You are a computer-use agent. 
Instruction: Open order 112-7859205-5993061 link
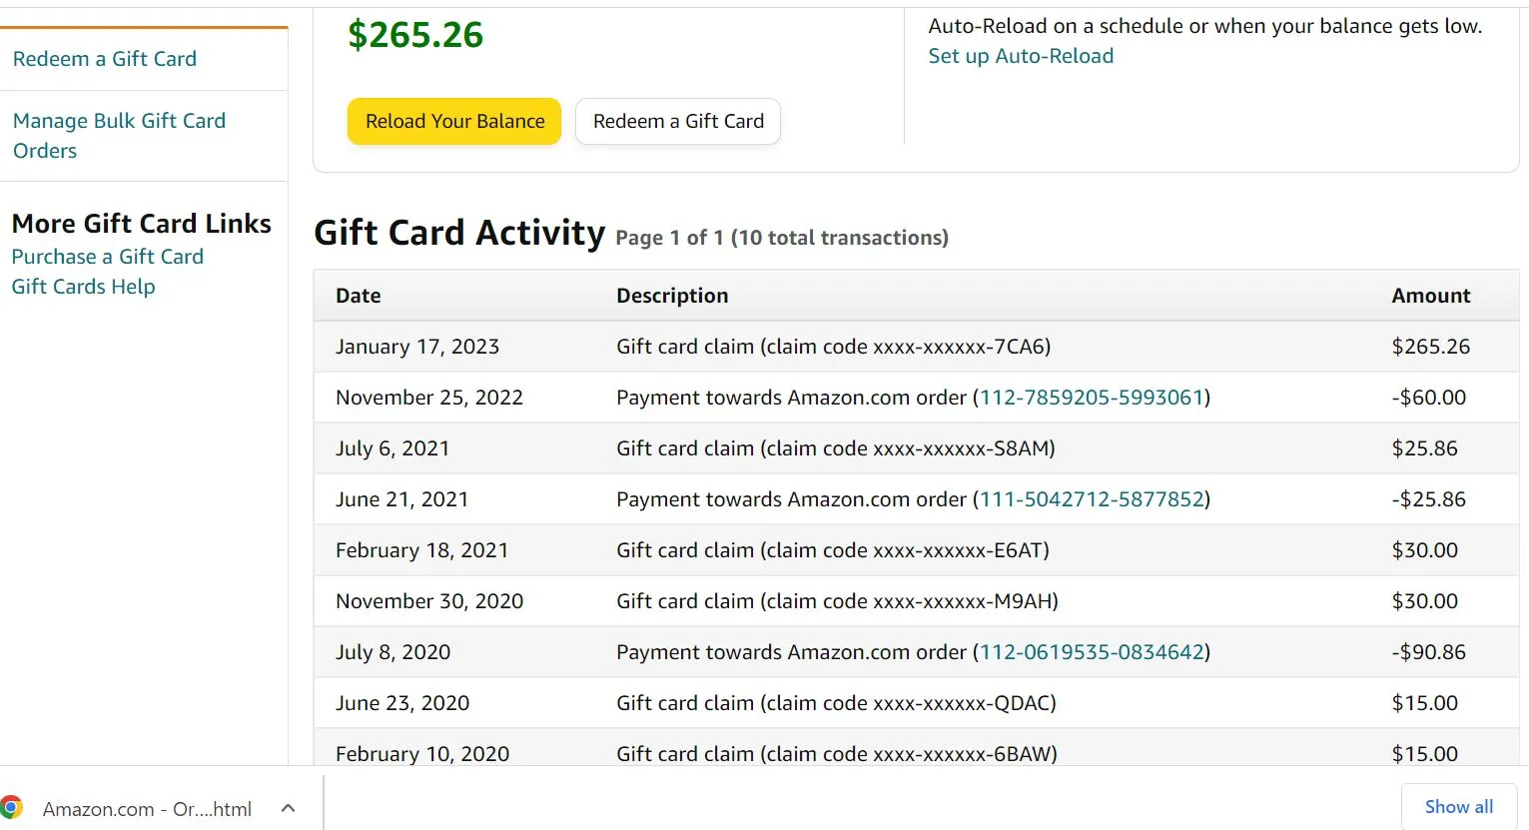[1092, 398]
